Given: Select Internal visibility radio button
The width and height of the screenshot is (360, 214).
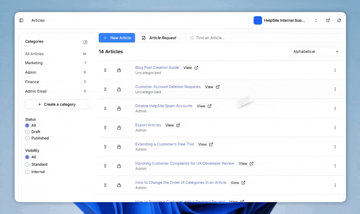Looking at the screenshot, I should pos(27,172).
